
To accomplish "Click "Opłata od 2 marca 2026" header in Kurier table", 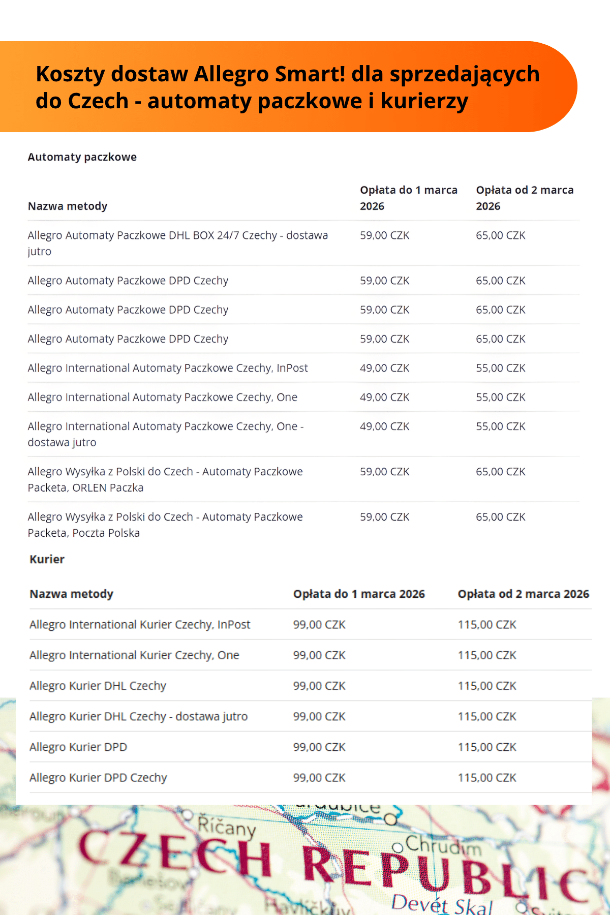I will 523,594.
